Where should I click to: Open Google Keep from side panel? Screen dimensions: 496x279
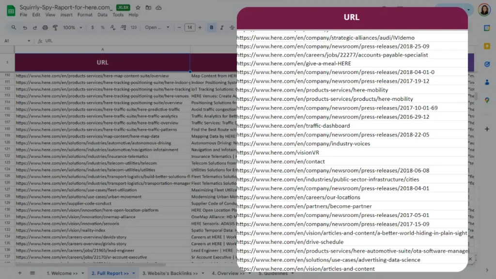click(x=487, y=46)
